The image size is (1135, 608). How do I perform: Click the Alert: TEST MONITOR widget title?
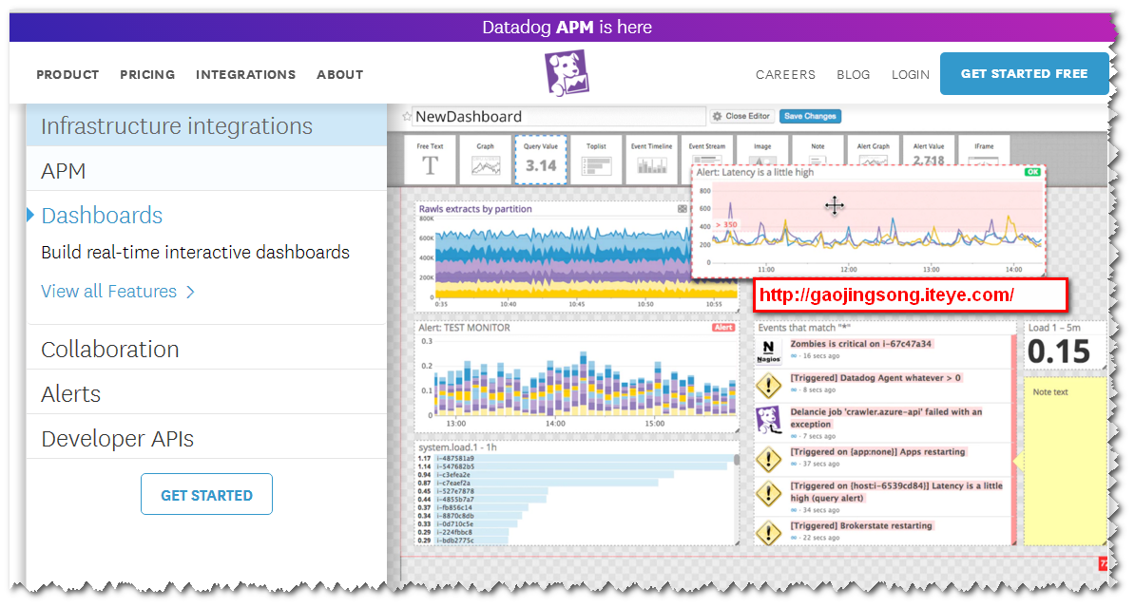(x=464, y=328)
